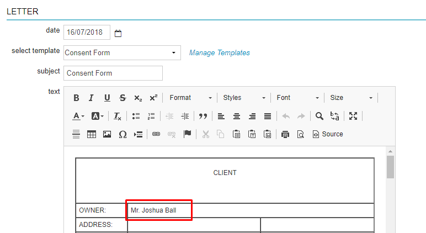
Task: Open the select template dropdown
Action: coord(122,52)
